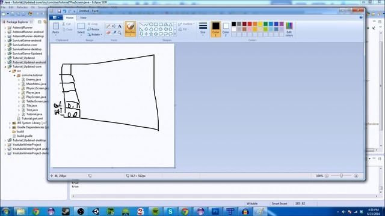The image size is (385, 216).
Task: Select the SurvivalGame-core project
Action: click(25, 45)
